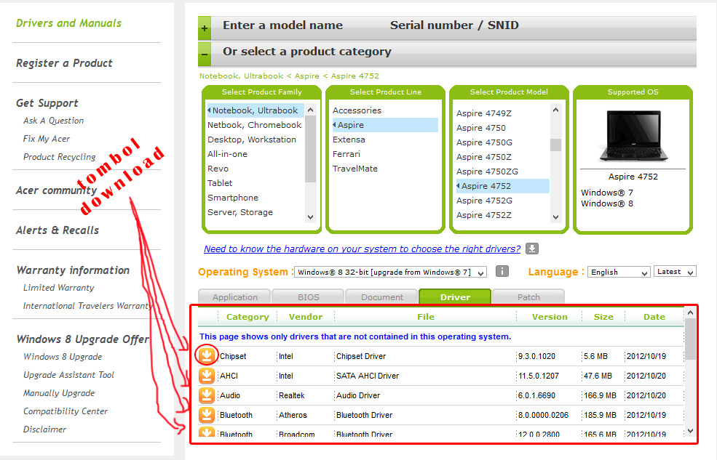Select Netbook, Chromebook product family
Image resolution: width=717 pixels, height=460 pixels.
pos(254,125)
